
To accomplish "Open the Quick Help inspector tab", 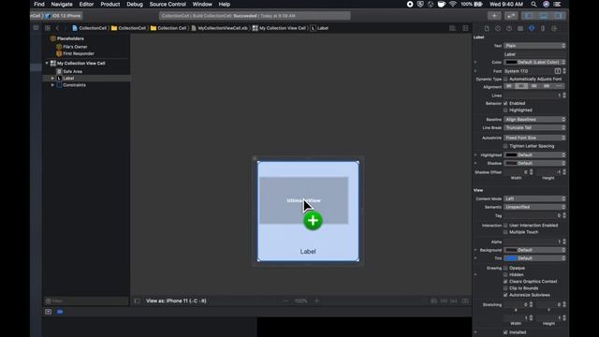I will tap(509, 28).
